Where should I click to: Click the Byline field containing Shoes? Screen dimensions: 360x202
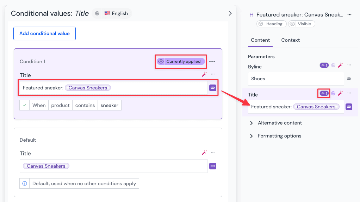coord(296,79)
